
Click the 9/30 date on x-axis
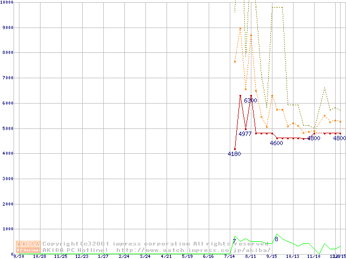click(18, 256)
